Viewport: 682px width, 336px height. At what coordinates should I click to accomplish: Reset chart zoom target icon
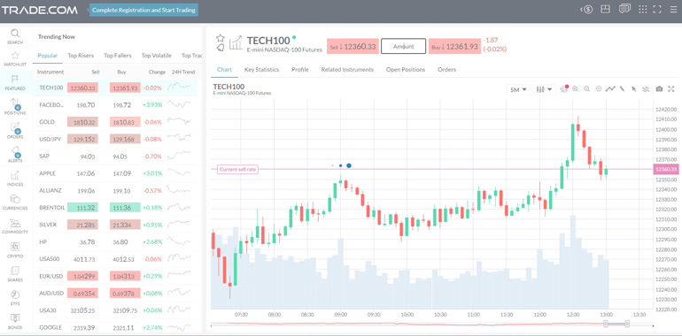[599, 89]
